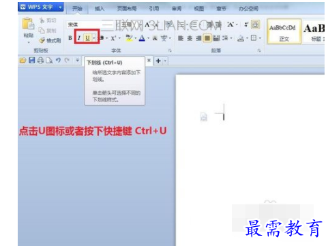This screenshot has height=250, width=328.
Task: Click the Paste clipboard icon
Action: pyautogui.click(x=28, y=24)
